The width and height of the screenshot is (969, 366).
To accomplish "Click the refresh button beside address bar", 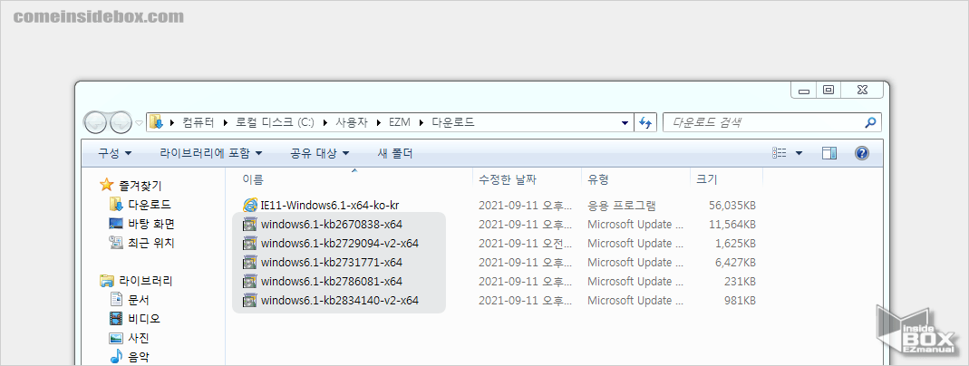I will pyautogui.click(x=646, y=122).
